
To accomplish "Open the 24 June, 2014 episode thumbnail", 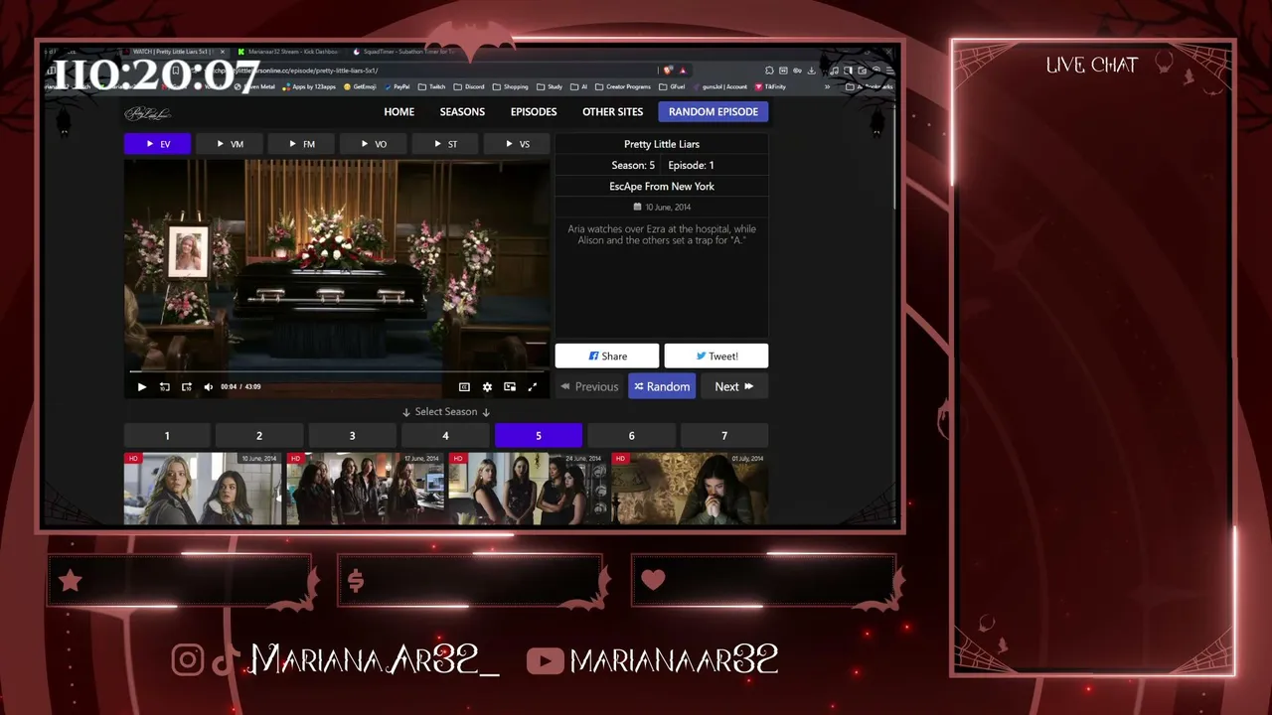I will (x=528, y=489).
